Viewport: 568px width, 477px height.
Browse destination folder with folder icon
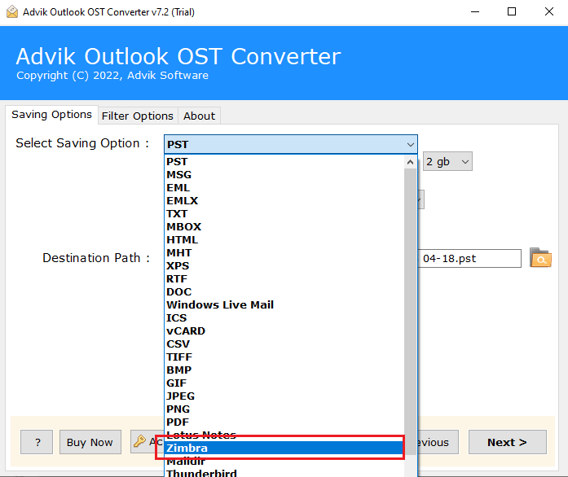(540, 258)
